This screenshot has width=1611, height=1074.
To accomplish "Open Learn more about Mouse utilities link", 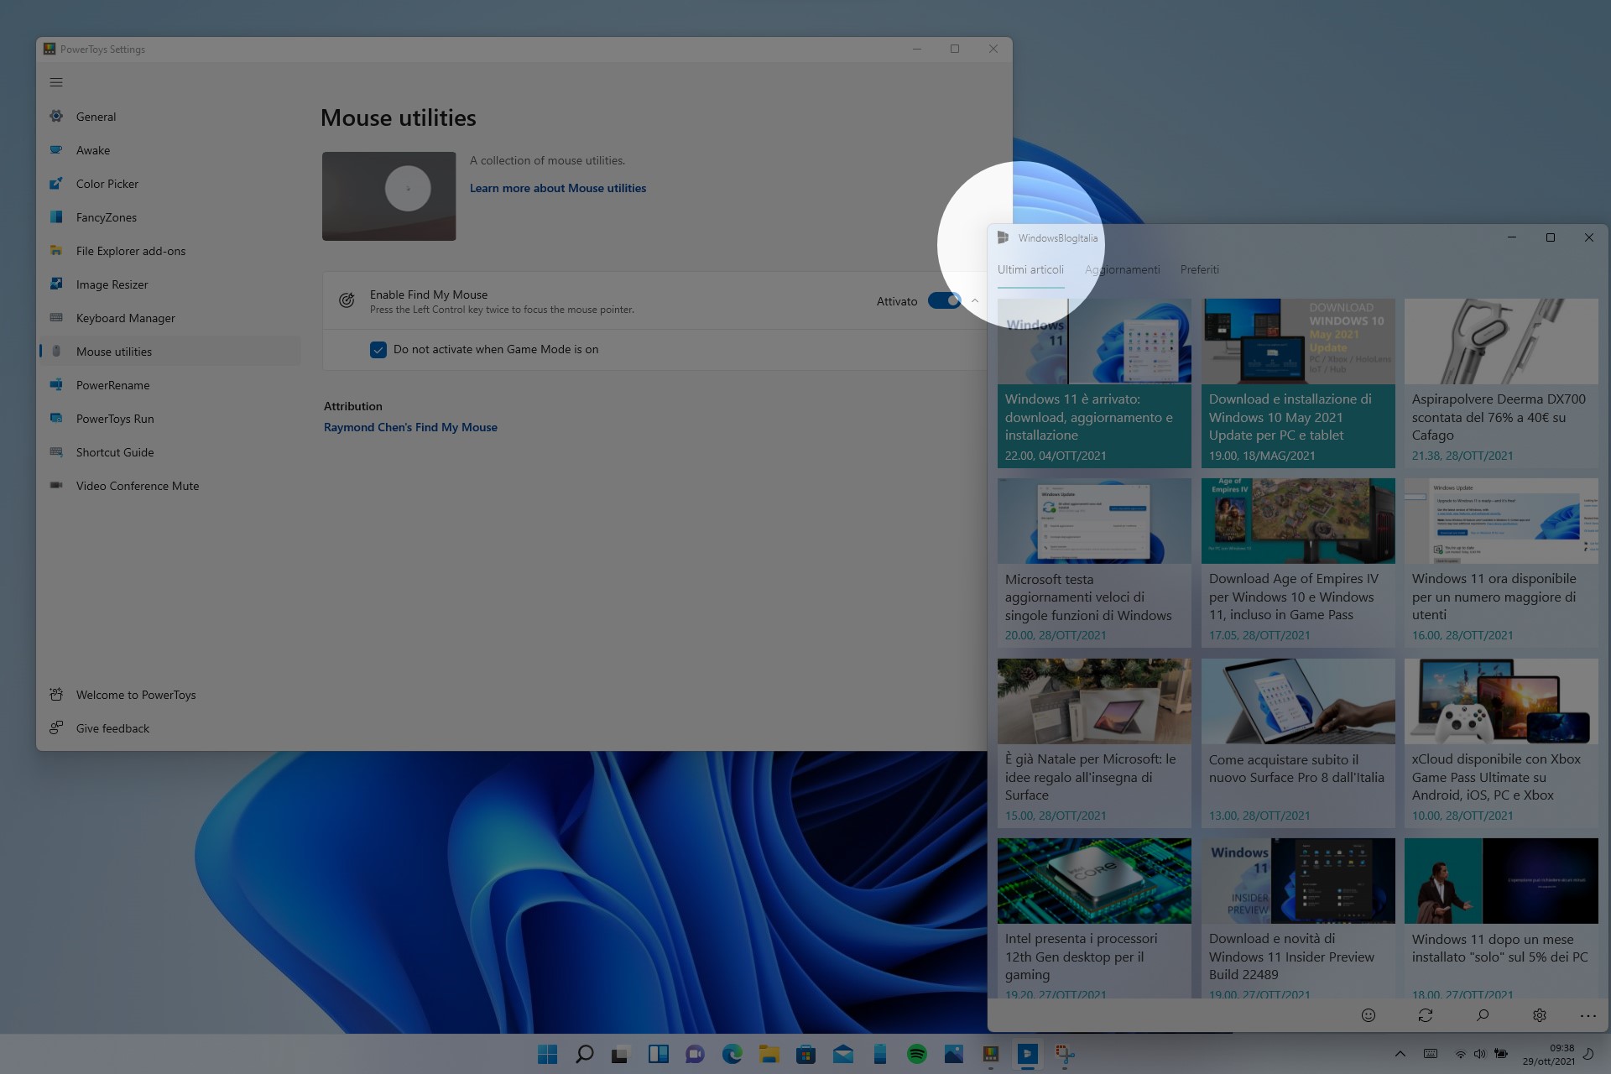I will point(558,188).
